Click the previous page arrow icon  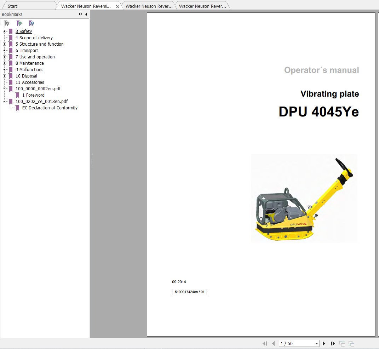click(x=273, y=343)
